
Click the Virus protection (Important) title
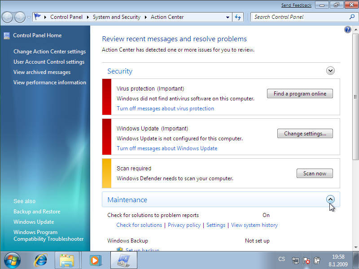150,88
